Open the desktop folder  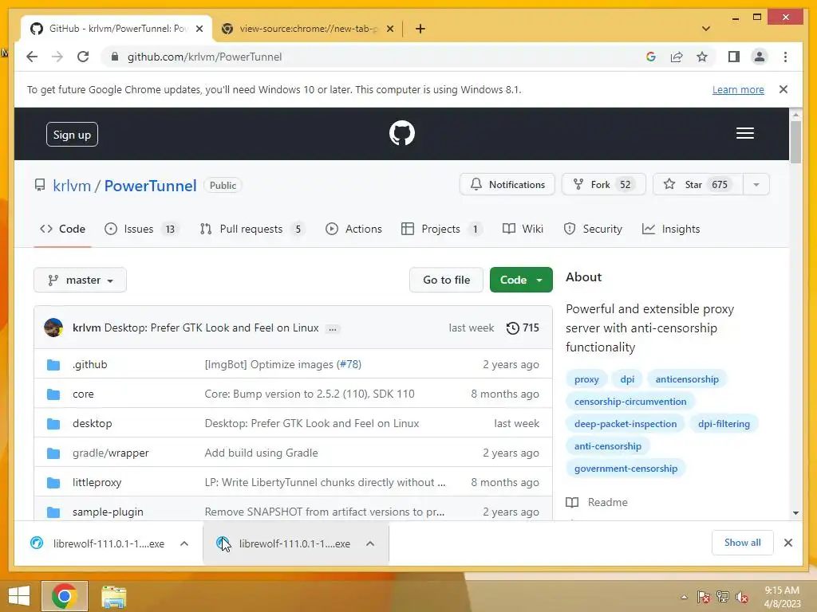pos(93,424)
